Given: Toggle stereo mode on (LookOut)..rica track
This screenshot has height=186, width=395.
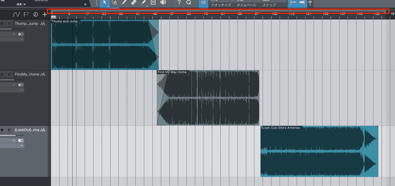Looking at the screenshot, I should coord(21,141).
